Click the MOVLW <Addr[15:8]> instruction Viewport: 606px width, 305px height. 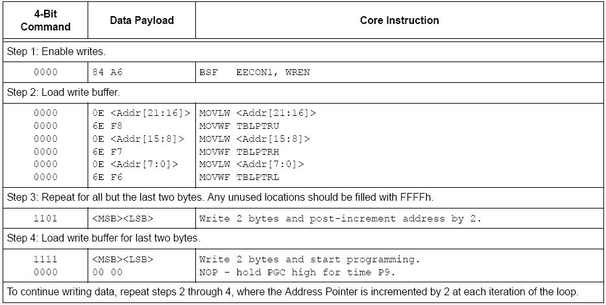(254, 139)
